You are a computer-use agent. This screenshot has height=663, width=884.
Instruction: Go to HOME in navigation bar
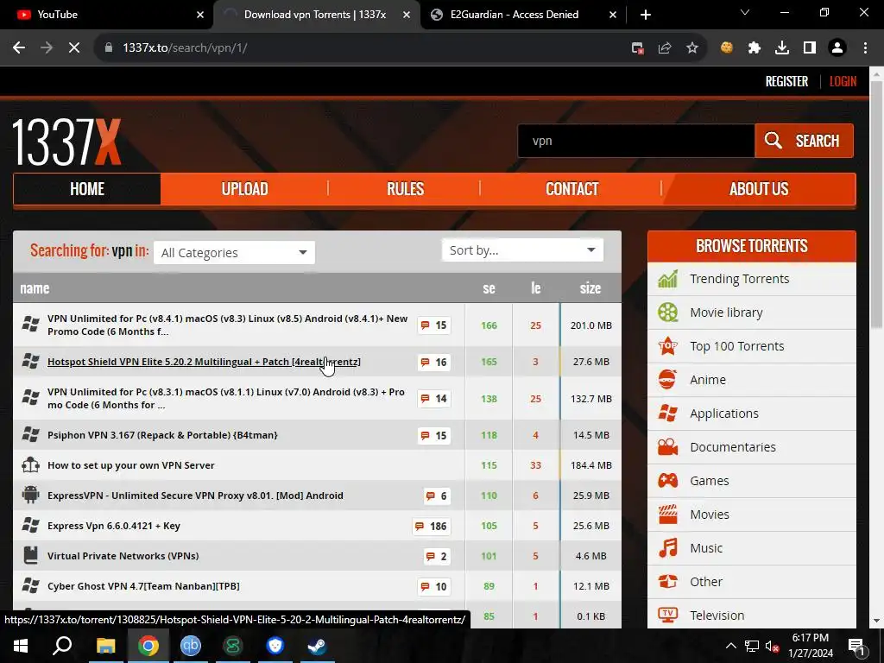coord(87,189)
